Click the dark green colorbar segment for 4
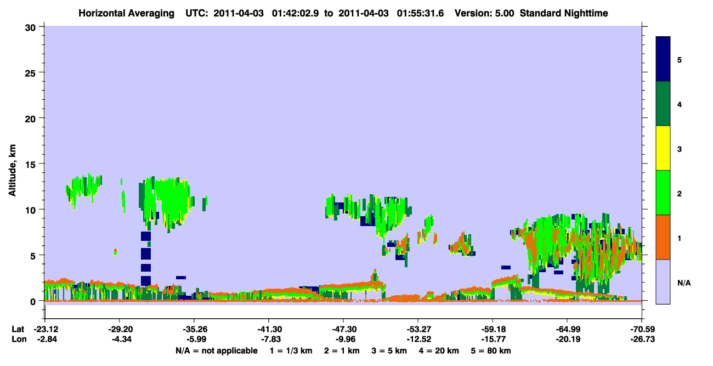Viewport: 713px width, 366px height. pos(663,104)
